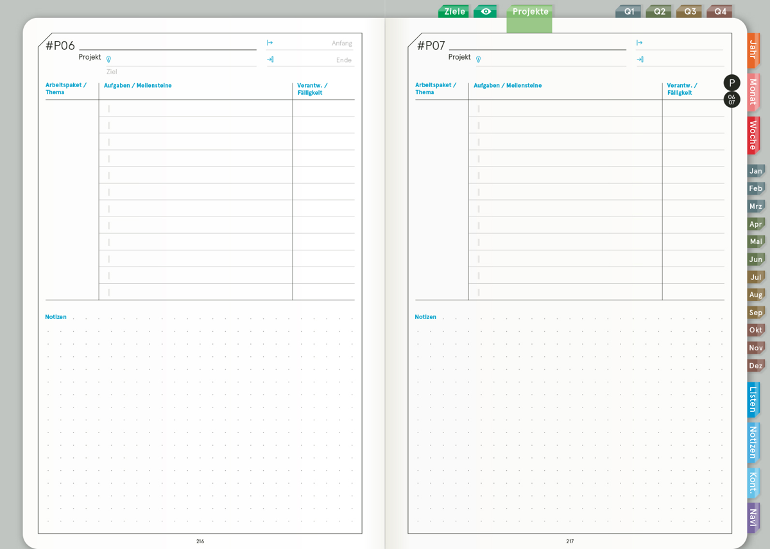
Task: Click the Notizen heading on page 216
Action: pos(56,316)
